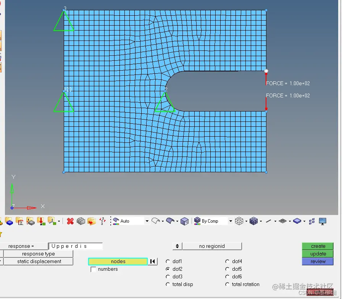The image size is (342, 299).
Task: Click the green create button
Action: point(318,246)
